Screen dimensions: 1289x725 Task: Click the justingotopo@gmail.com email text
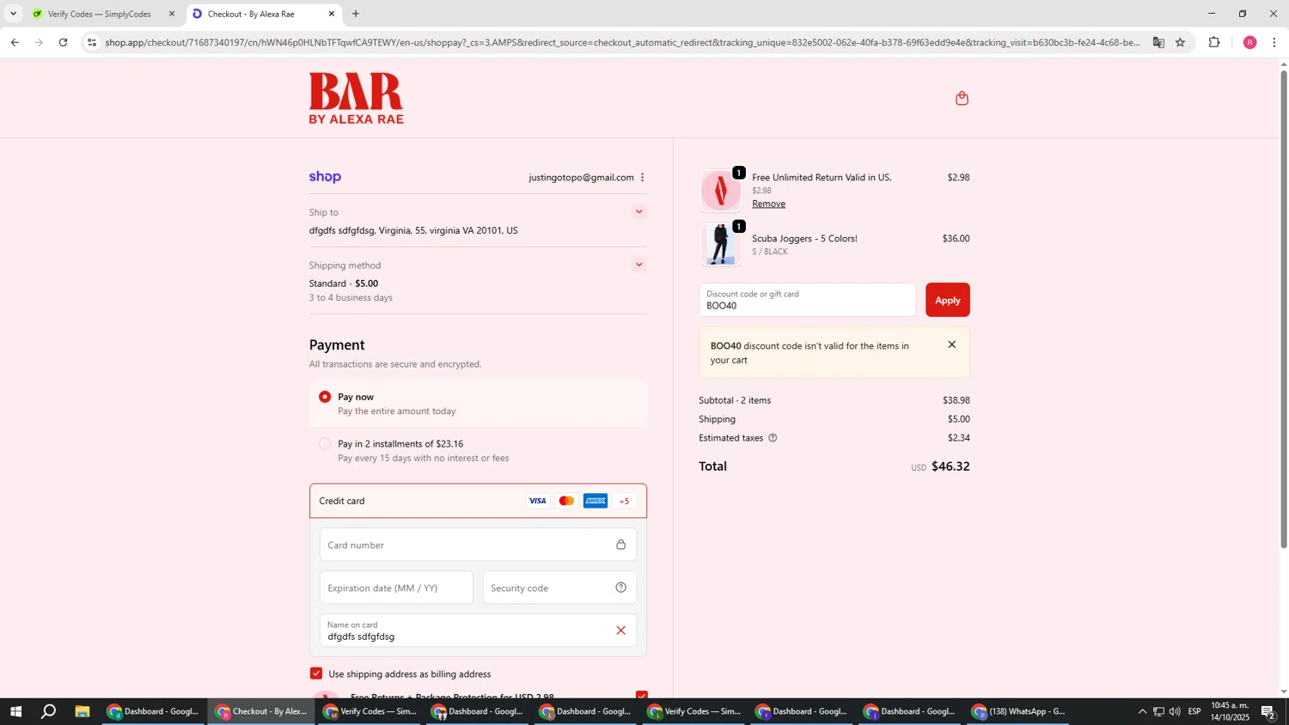[581, 178]
